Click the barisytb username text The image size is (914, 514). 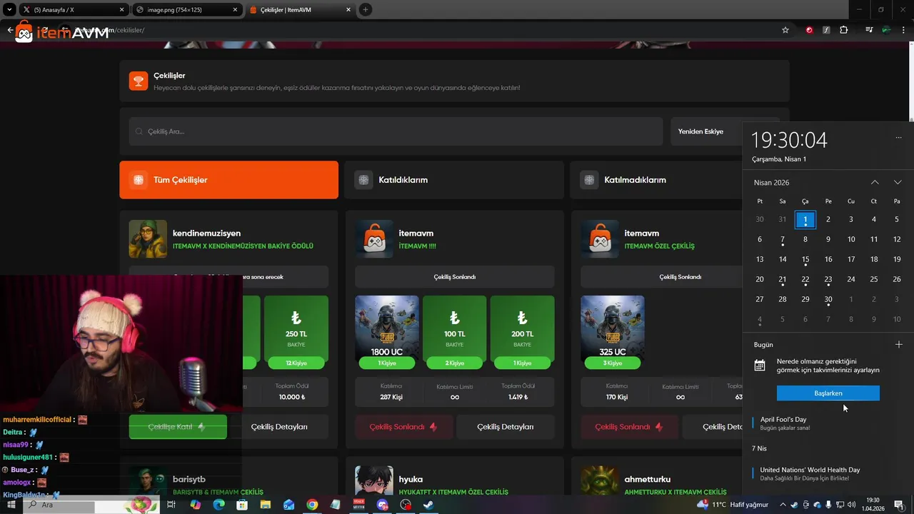189,479
